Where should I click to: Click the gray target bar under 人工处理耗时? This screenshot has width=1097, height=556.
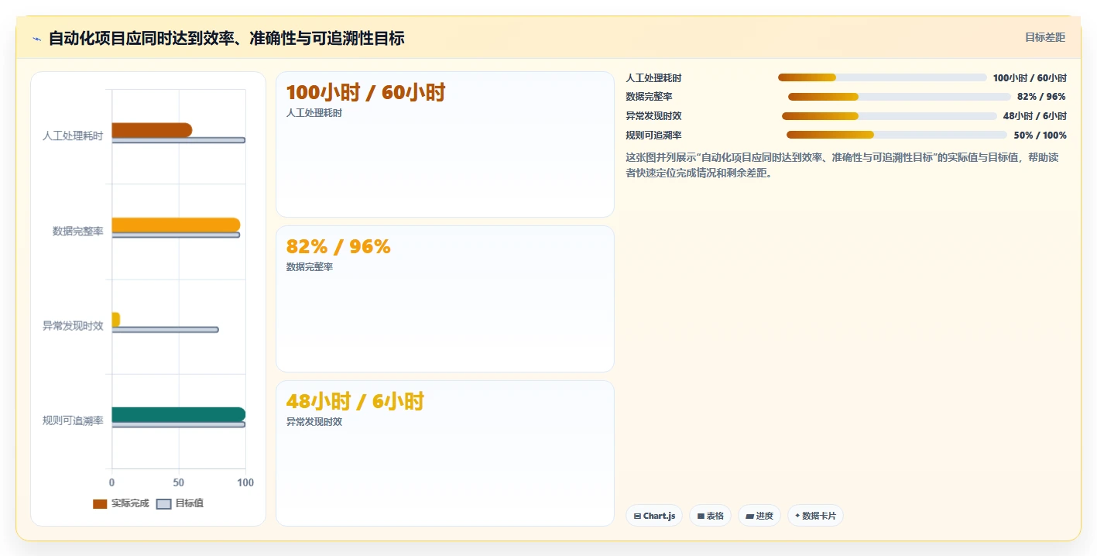coord(179,140)
